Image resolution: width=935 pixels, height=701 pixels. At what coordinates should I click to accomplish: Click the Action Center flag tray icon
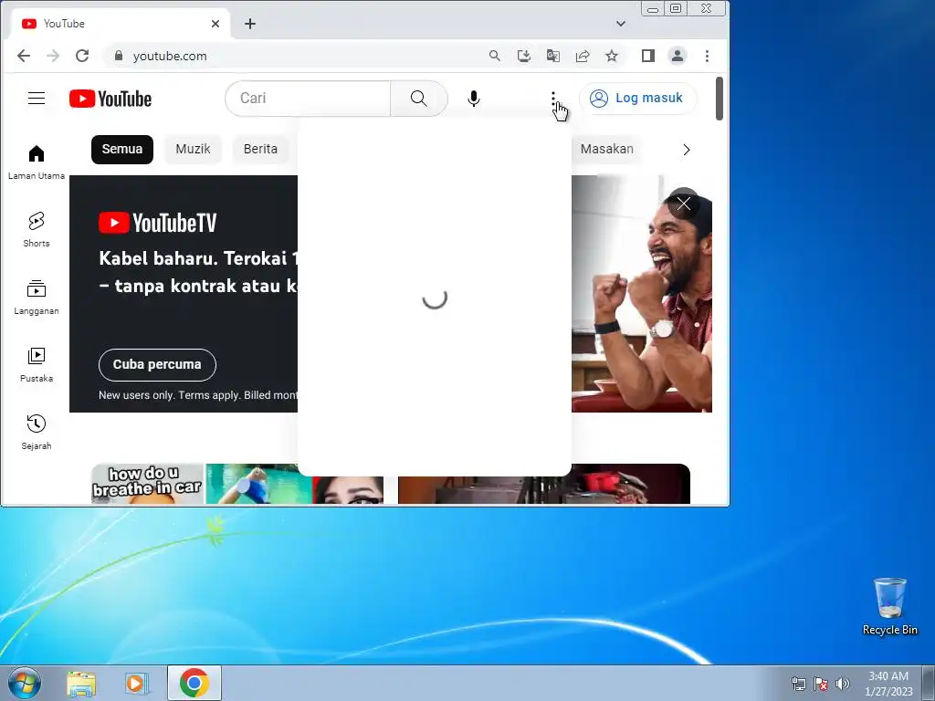(x=821, y=684)
